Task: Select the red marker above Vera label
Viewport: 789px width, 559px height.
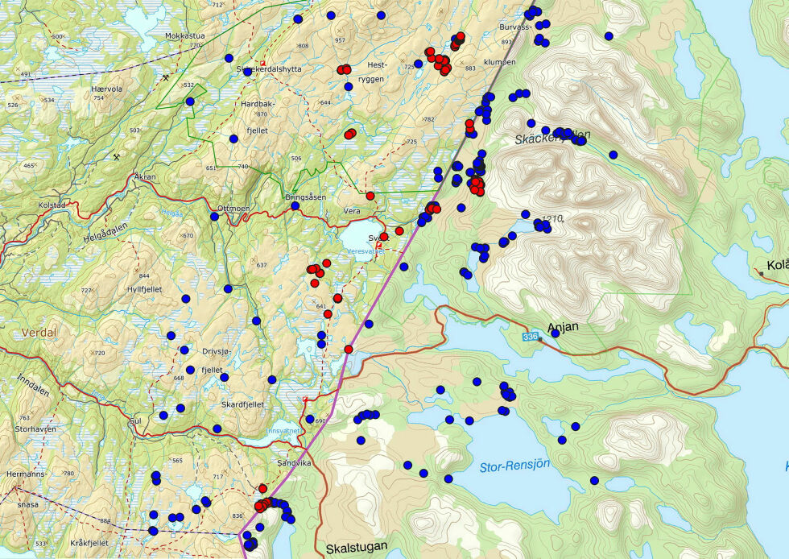Action: tap(370, 196)
